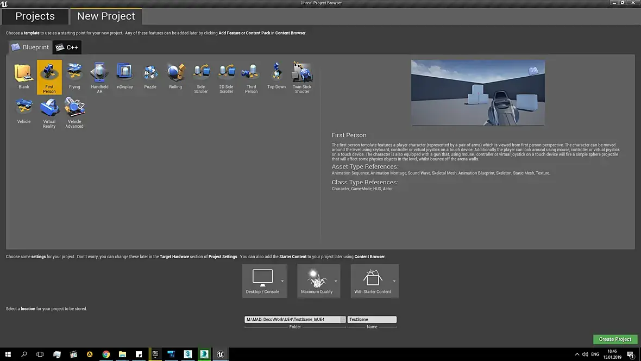Image resolution: width=641 pixels, height=361 pixels.
Task: Click the project Folder path field
Action: 292,319
